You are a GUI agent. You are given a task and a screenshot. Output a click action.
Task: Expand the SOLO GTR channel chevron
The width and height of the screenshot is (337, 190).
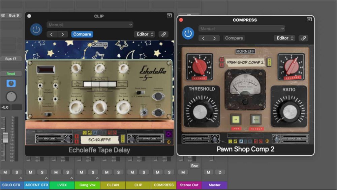[x=21, y=178]
